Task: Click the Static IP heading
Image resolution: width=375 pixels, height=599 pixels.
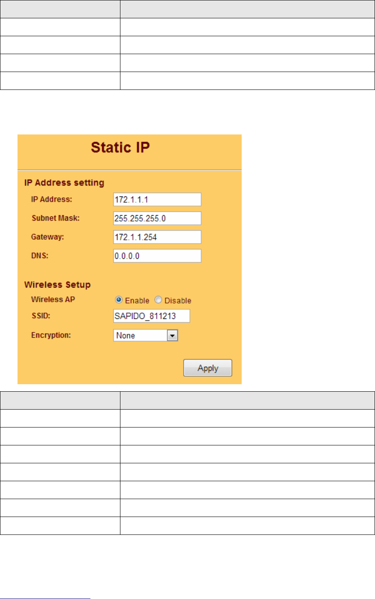Action: (x=120, y=147)
